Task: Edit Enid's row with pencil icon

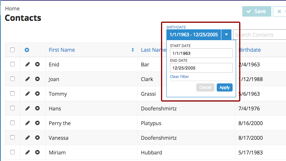Action: (x=27, y=64)
